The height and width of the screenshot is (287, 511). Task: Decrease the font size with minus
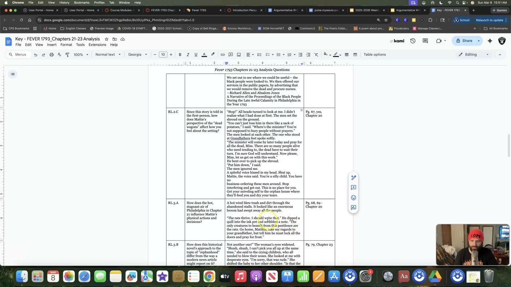click(x=155, y=55)
